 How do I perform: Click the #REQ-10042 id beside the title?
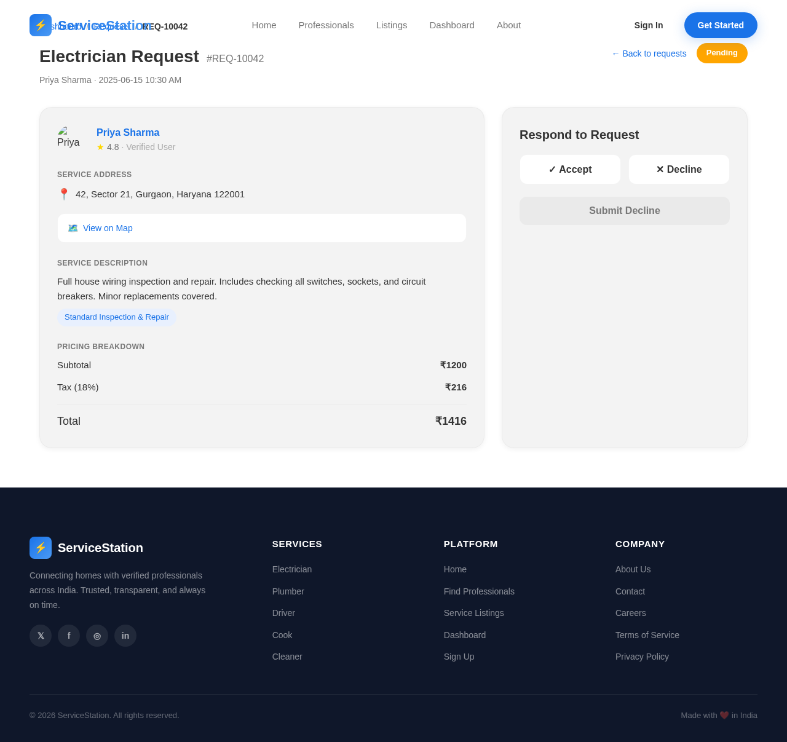[x=235, y=59]
